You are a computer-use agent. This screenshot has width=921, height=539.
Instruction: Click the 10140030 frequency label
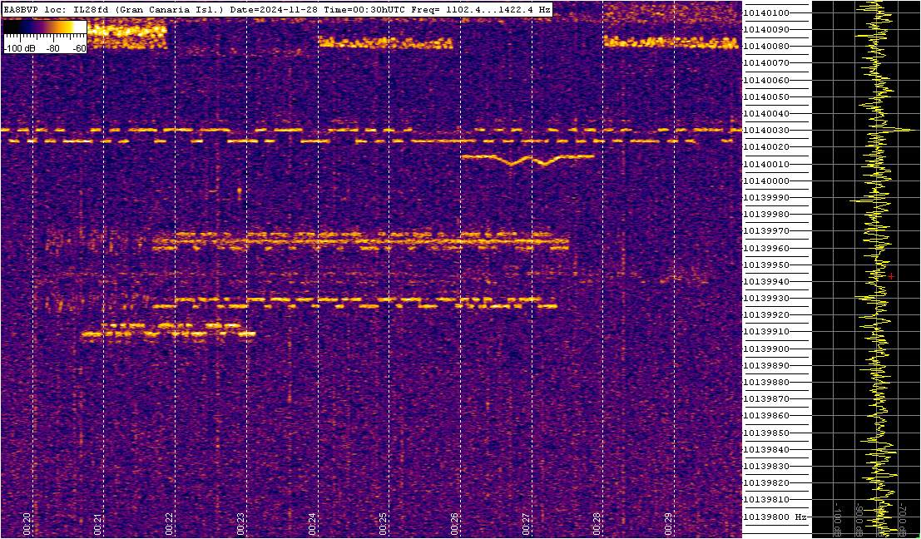766,131
